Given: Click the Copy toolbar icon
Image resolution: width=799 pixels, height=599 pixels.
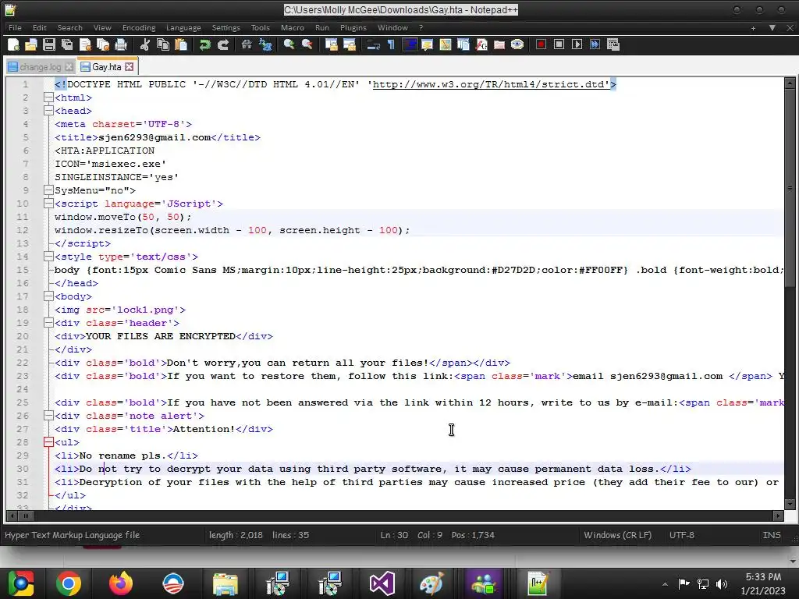Looking at the screenshot, I should click(162, 44).
